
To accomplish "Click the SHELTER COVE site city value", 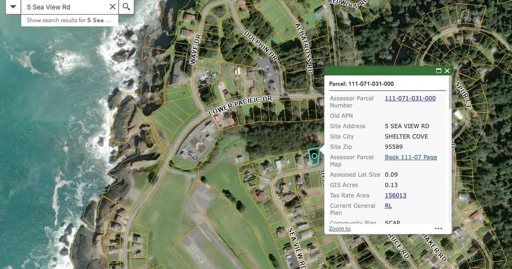I will pyautogui.click(x=406, y=136).
